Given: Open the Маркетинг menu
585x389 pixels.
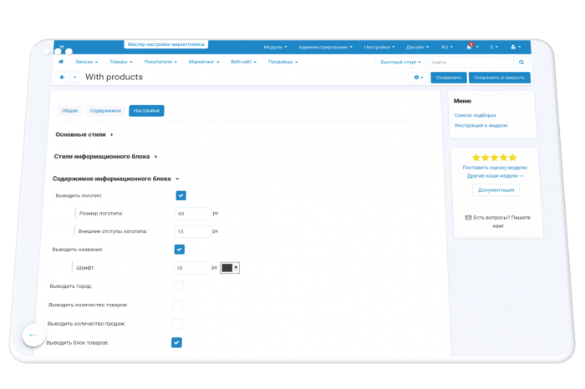Looking at the screenshot, I should click(x=204, y=62).
